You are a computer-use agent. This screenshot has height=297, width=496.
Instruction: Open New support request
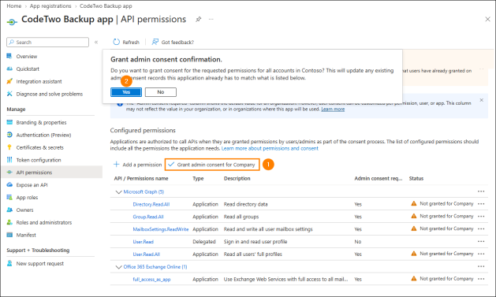tap(40, 263)
